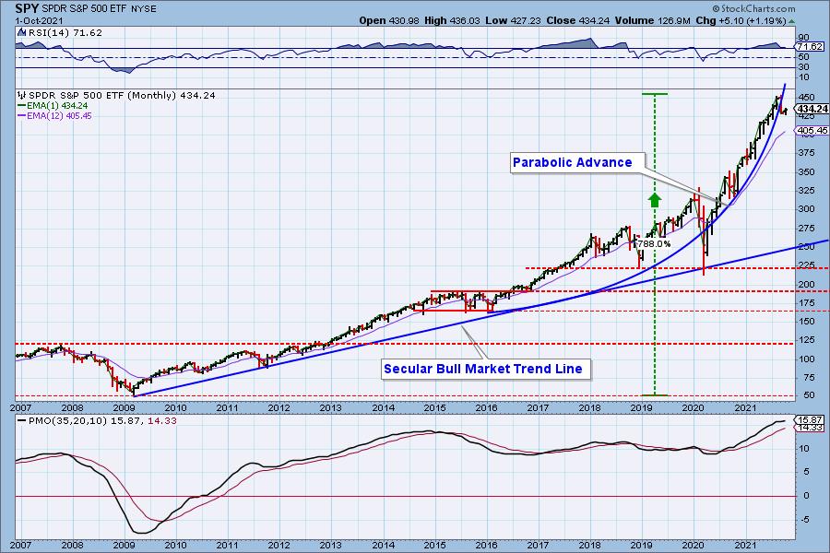Viewport: 830px width, 553px height.
Task: Click the 71.62 value tag on the RSI scale
Action: click(811, 47)
